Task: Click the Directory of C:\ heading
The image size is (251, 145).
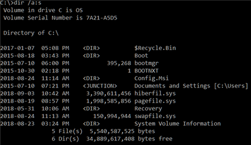Action: 31,33
